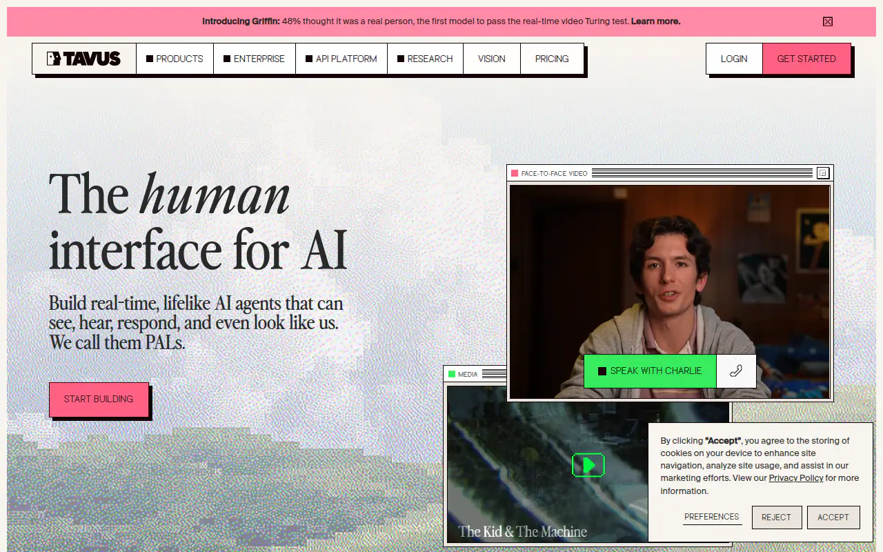Screen dimensions: 883x552
Task: Expand the Enterprise menu
Action: click(255, 59)
